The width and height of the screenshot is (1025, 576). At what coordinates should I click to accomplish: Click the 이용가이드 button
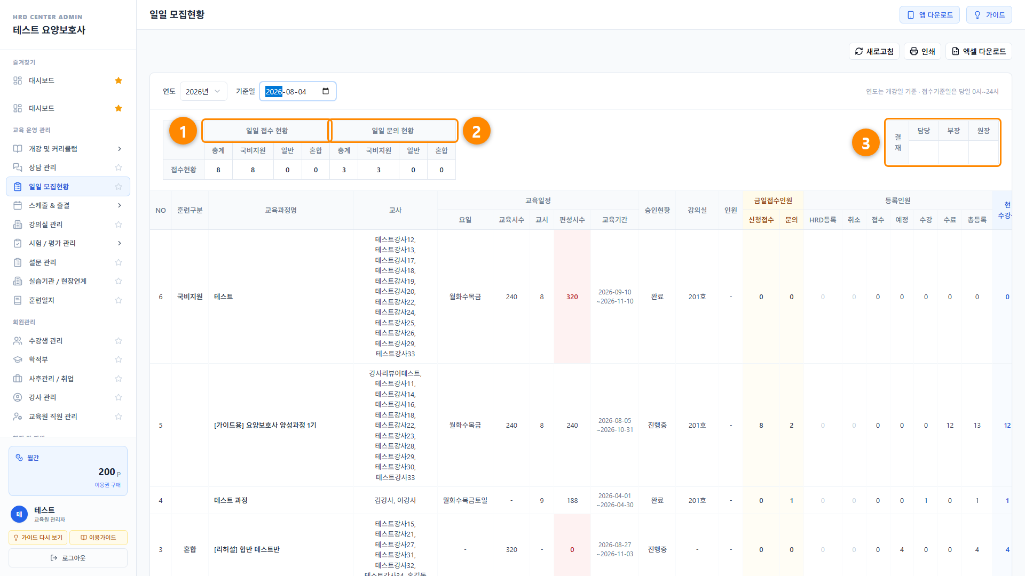click(98, 538)
